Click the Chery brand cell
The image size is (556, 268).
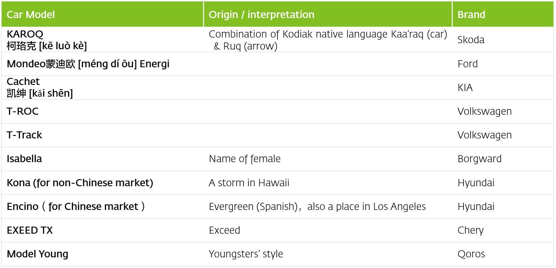coord(503,230)
